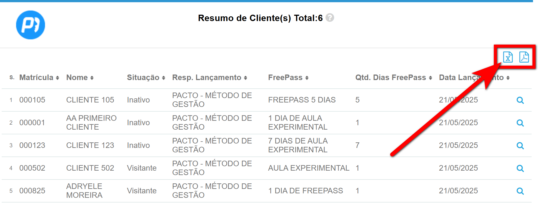Click matrícula 000105 cell
Viewport: 538px width, 218px height.
click(x=32, y=100)
